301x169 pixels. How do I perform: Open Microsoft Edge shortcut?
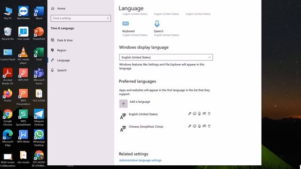point(8,138)
